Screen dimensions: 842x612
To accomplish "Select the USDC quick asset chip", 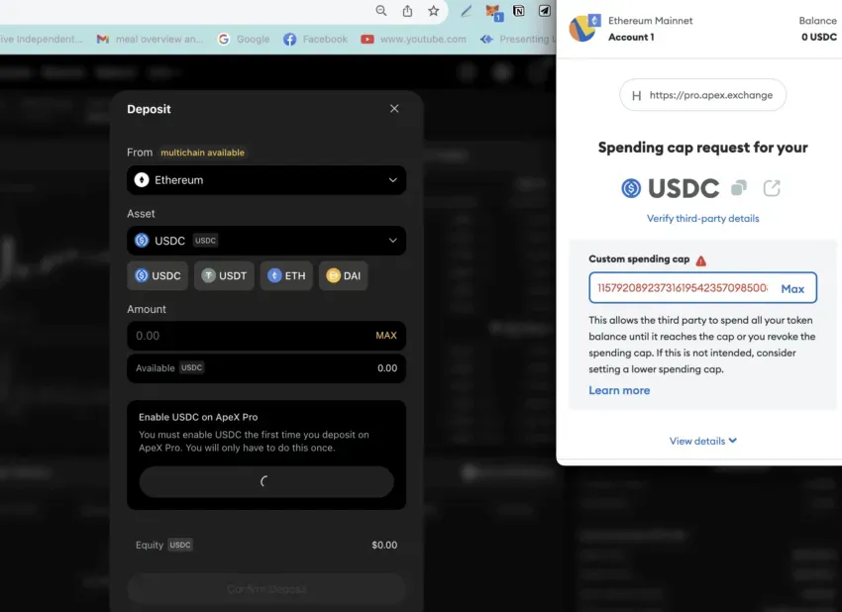I will click(x=158, y=276).
